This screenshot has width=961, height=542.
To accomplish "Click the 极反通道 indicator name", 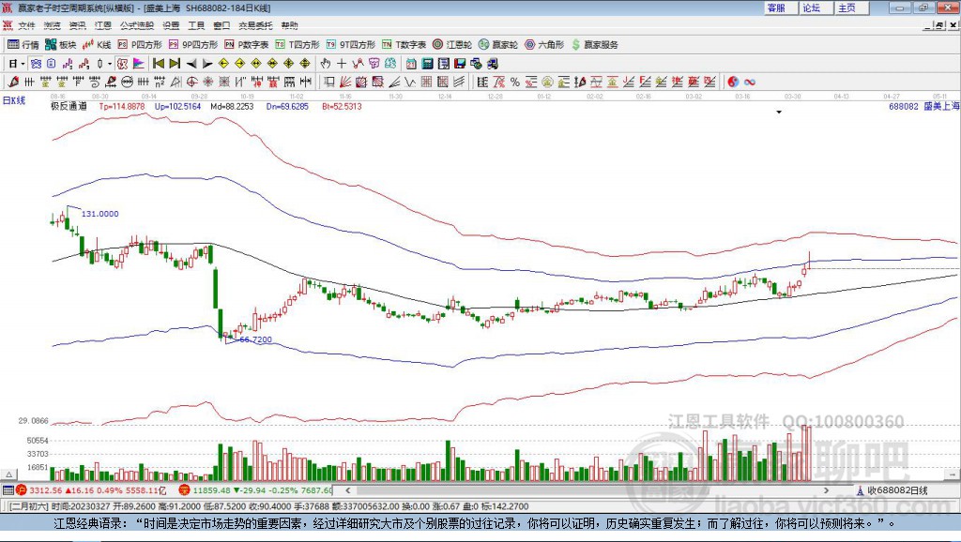I will coord(69,107).
